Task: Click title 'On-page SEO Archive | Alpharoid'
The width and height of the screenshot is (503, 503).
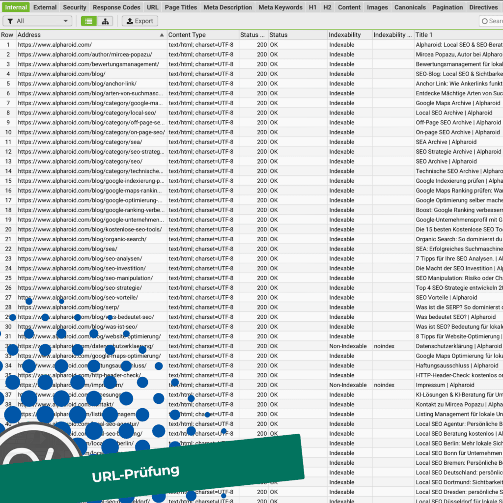Action: tap(458, 132)
